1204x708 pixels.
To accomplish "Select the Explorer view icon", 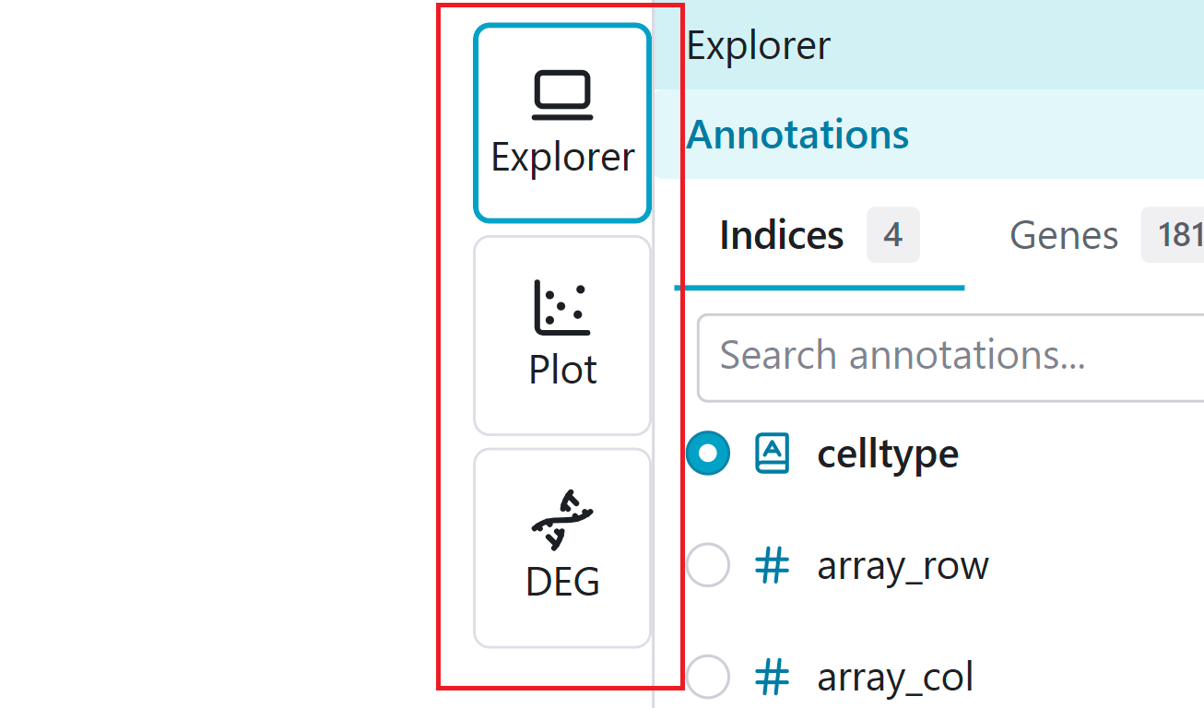I will pos(561,123).
